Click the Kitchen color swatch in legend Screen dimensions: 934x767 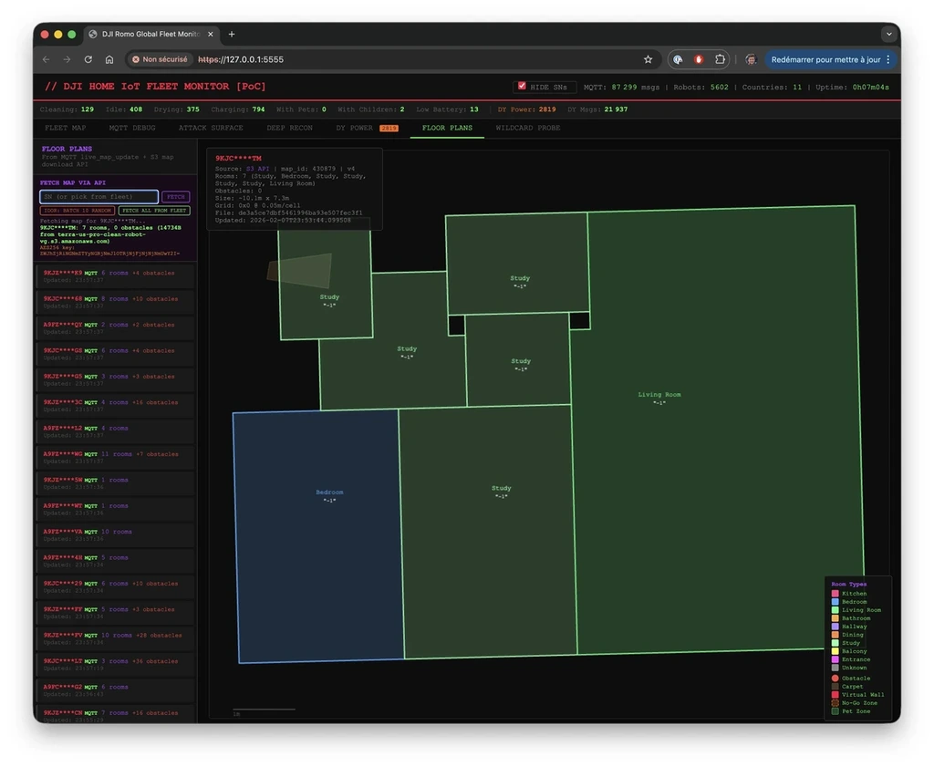(835, 594)
